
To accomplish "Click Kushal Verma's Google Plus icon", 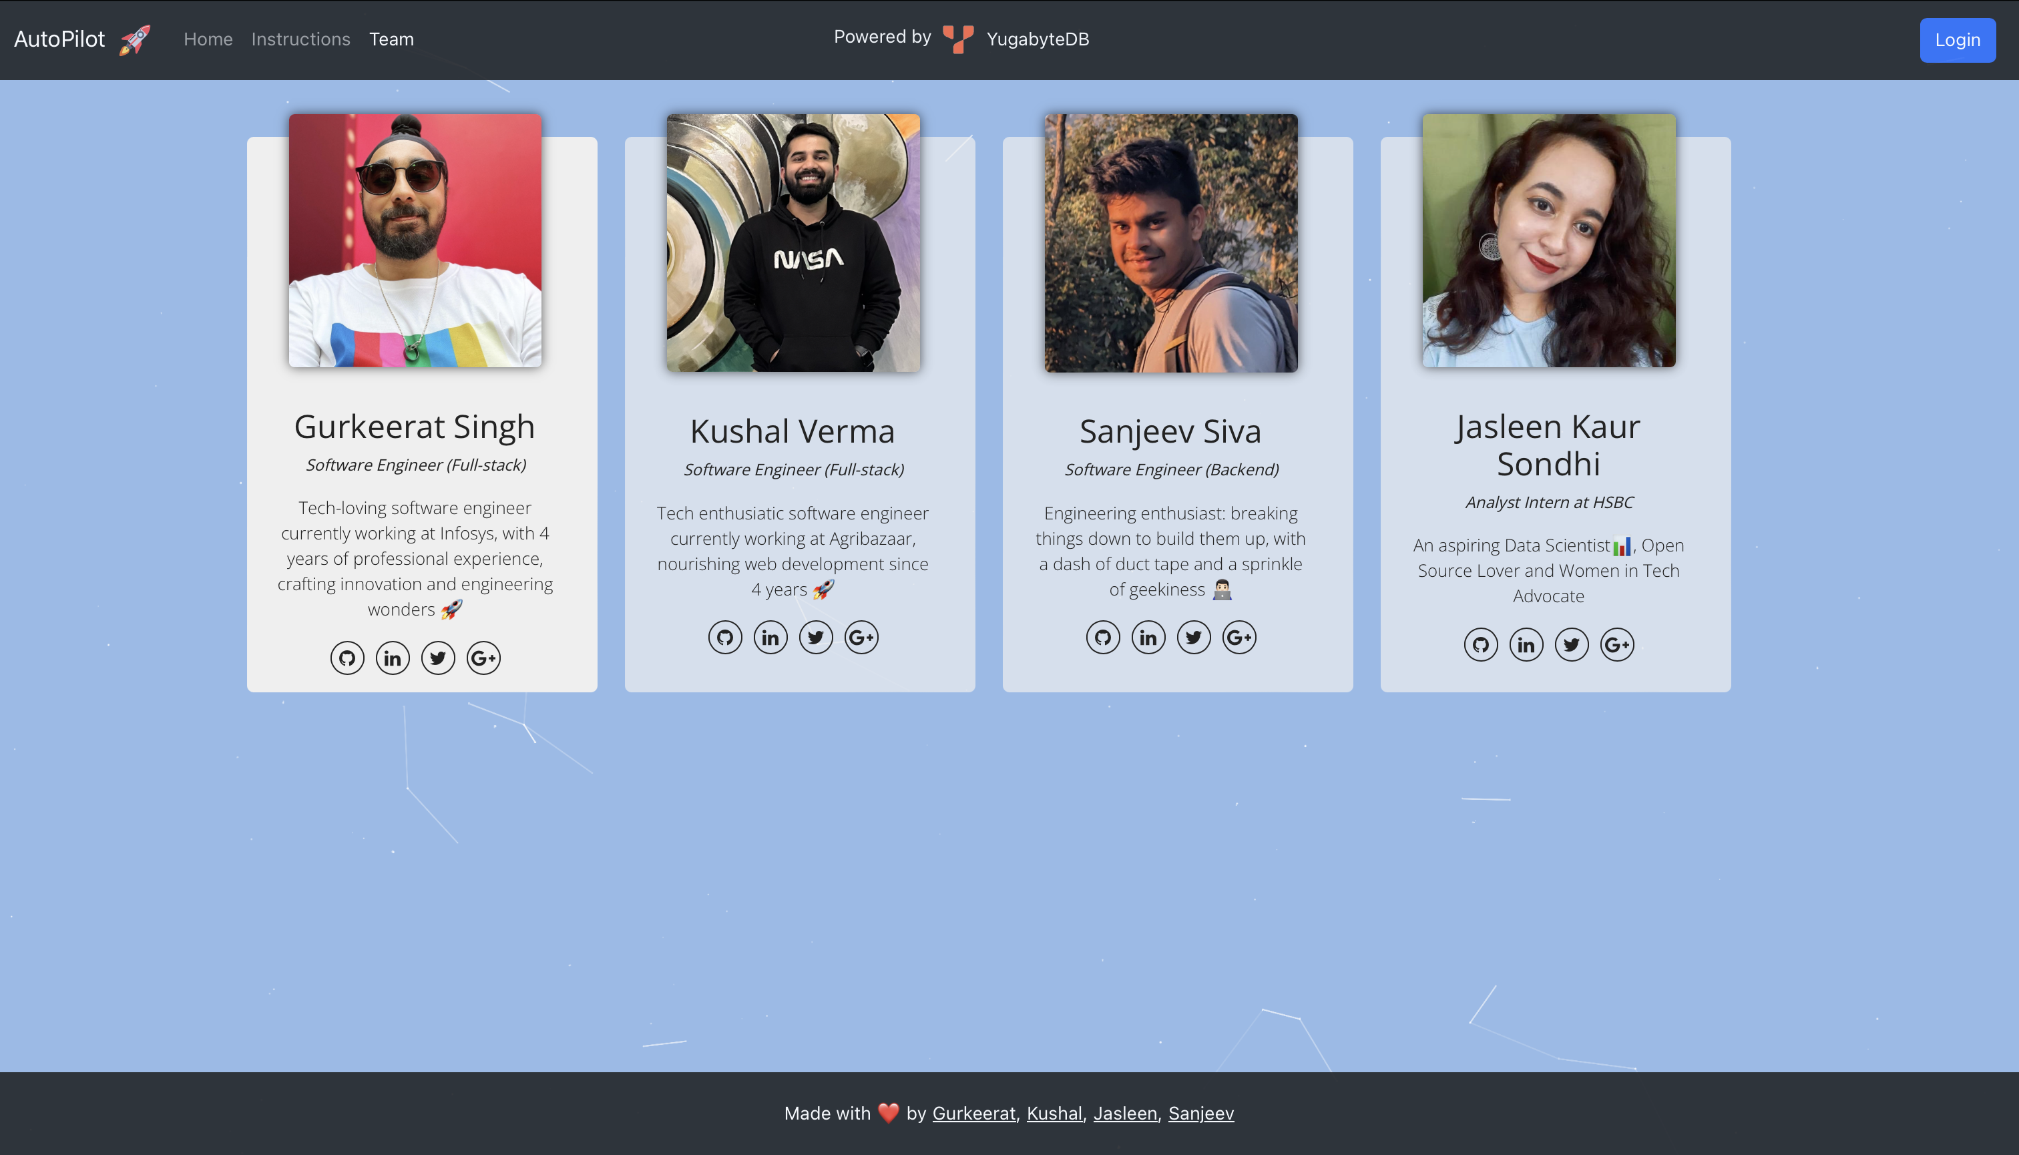I will [x=861, y=637].
